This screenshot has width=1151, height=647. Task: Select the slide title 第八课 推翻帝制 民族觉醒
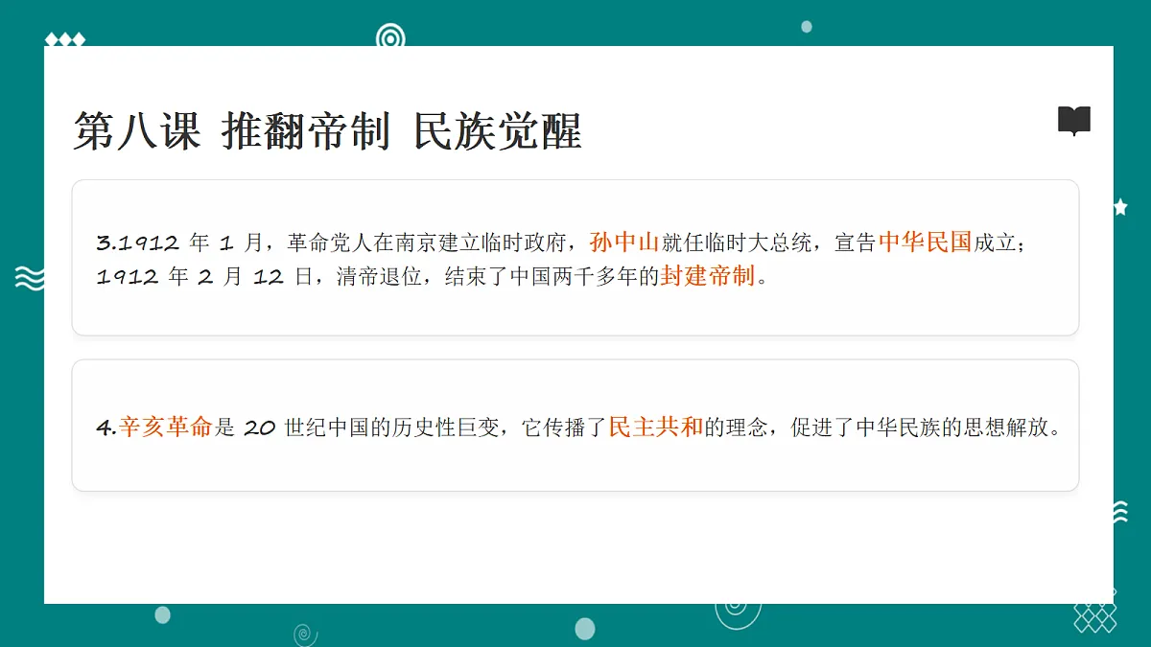(328, 131)
